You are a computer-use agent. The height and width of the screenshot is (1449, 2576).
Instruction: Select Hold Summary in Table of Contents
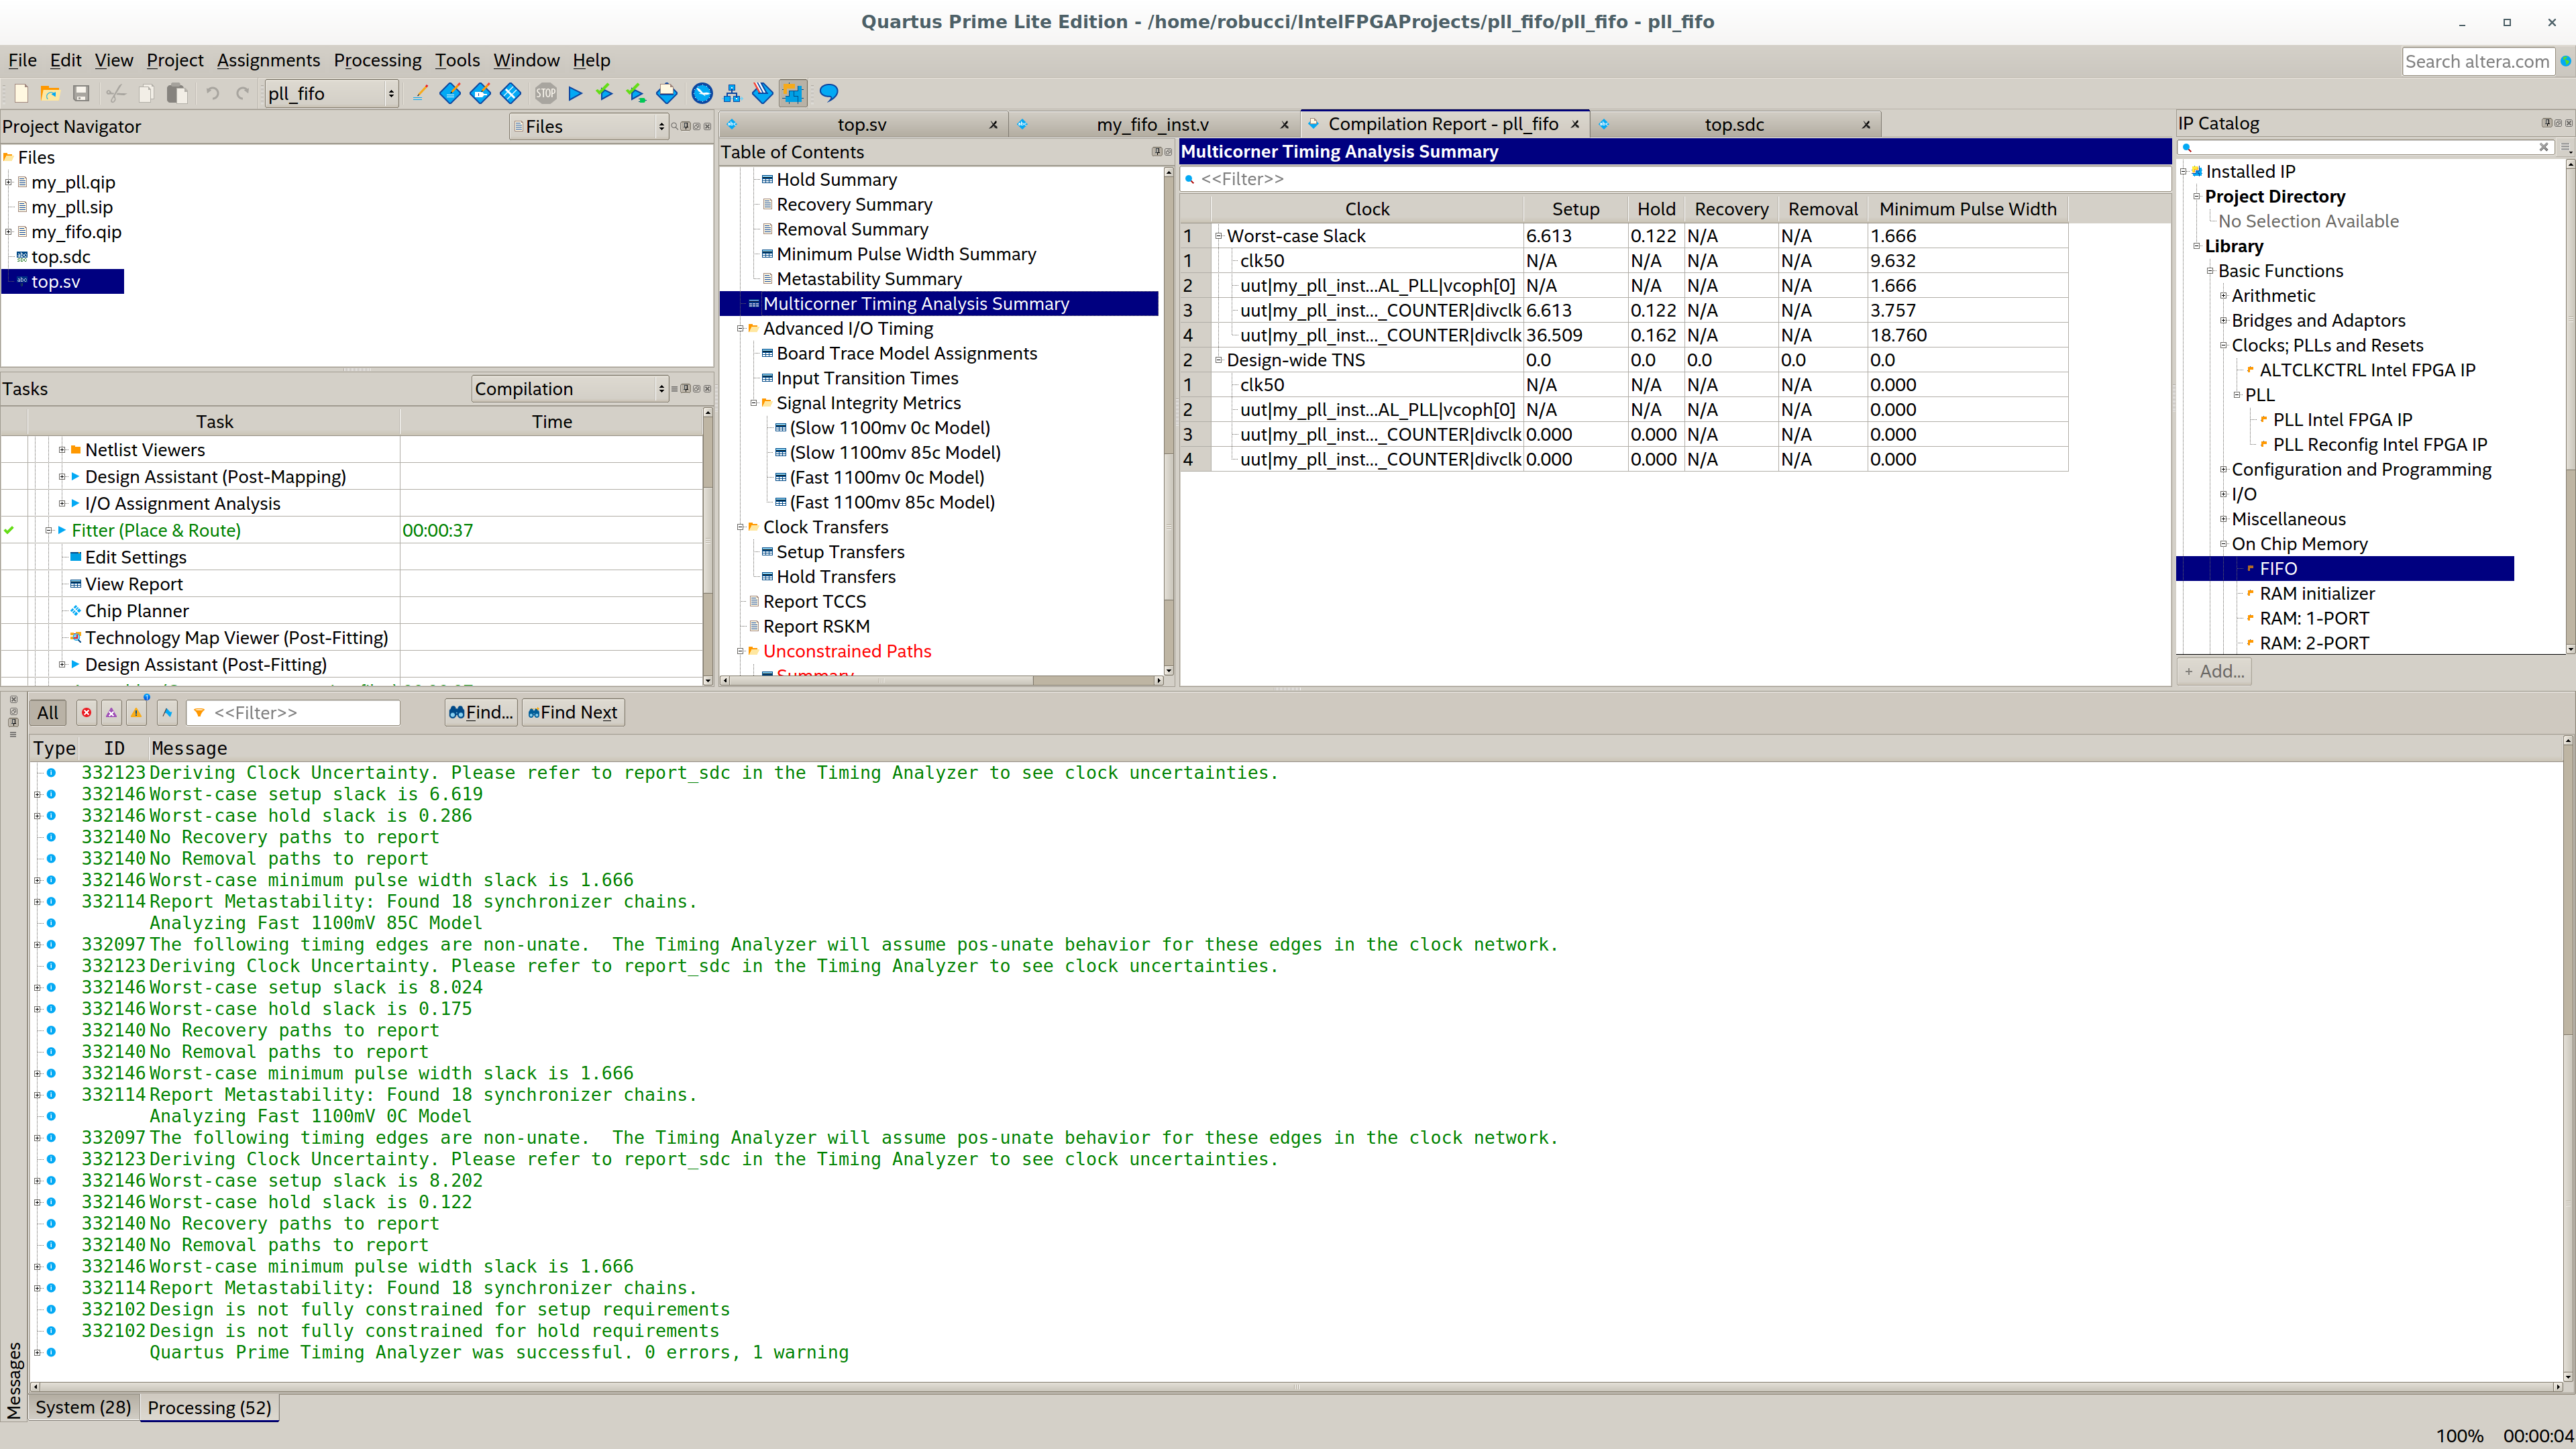[x=836, y=180]
